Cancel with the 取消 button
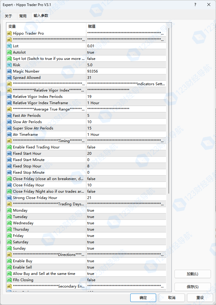The width and height of the screenshot is (216, 305). (x=172, y=297)
